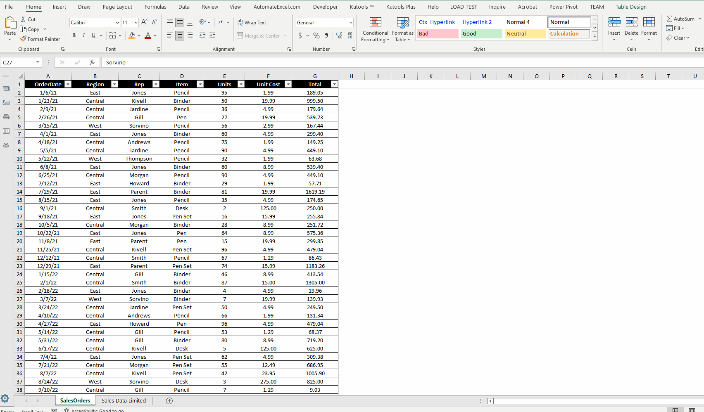
Task: Click the Ctx_Hyperlink style link
Action: (x=436, y=22)
